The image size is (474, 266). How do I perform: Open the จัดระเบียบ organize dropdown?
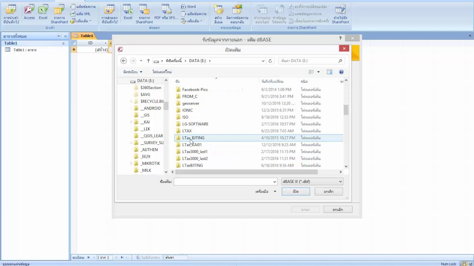pos(133,72)
